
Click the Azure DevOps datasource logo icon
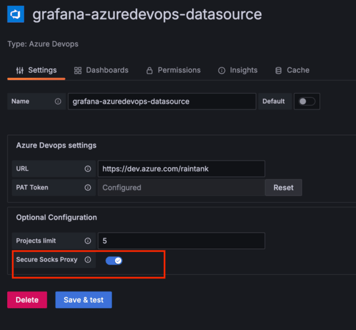coord(15,14)
